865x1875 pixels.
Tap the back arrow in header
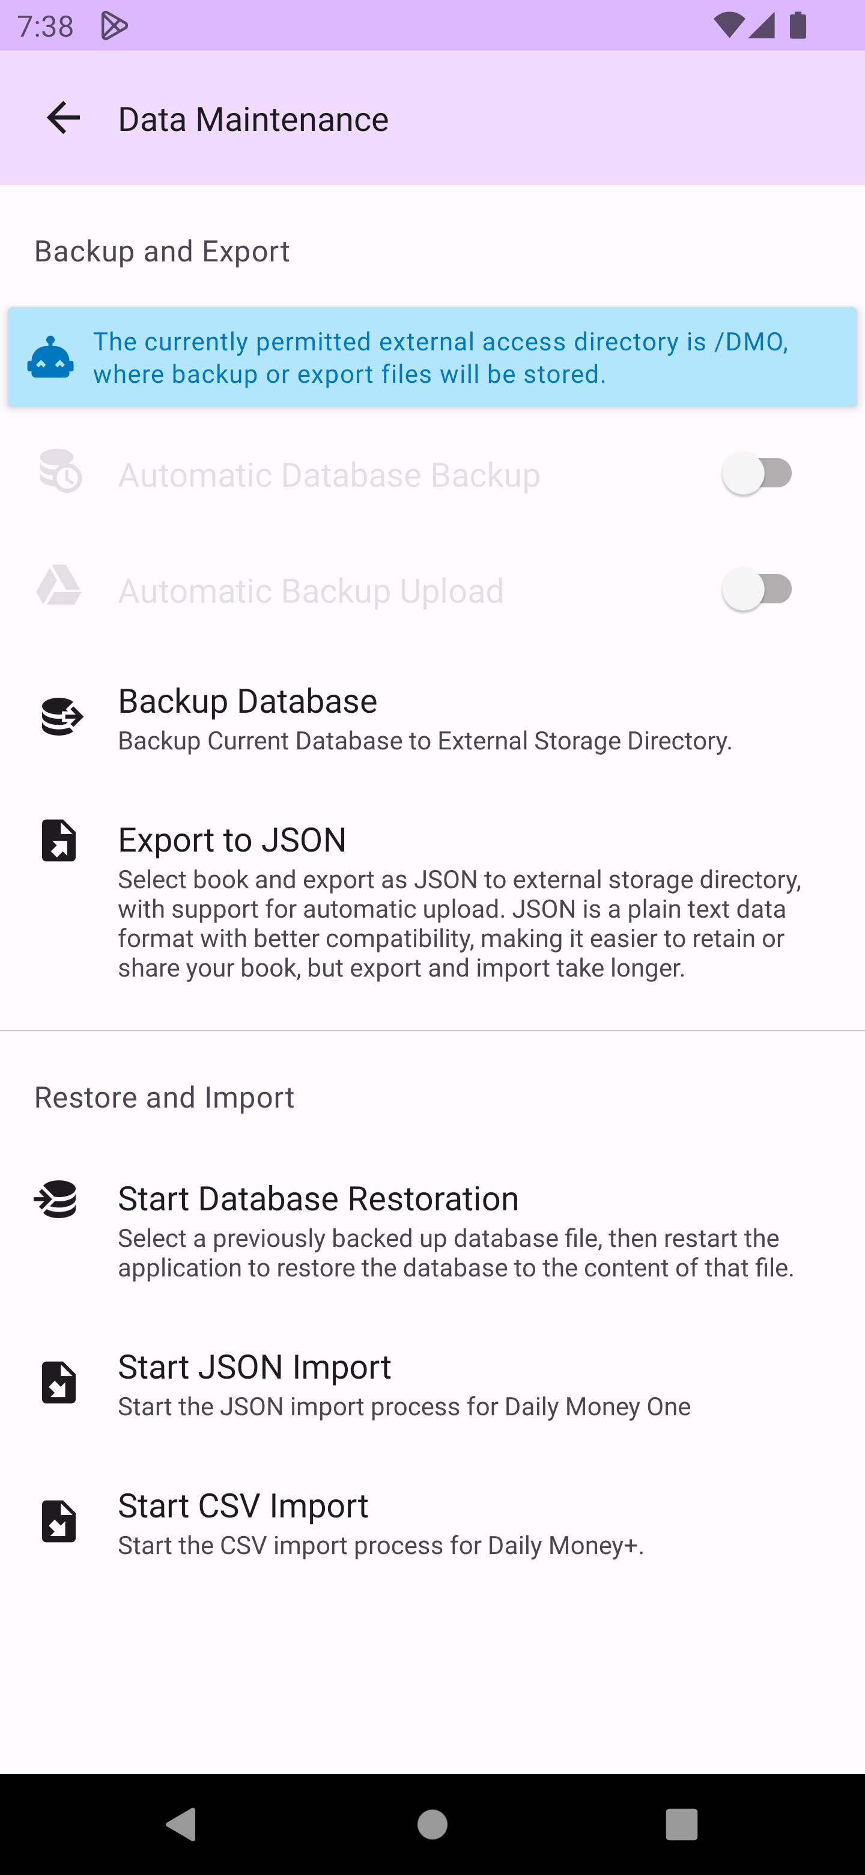(63, 118)
